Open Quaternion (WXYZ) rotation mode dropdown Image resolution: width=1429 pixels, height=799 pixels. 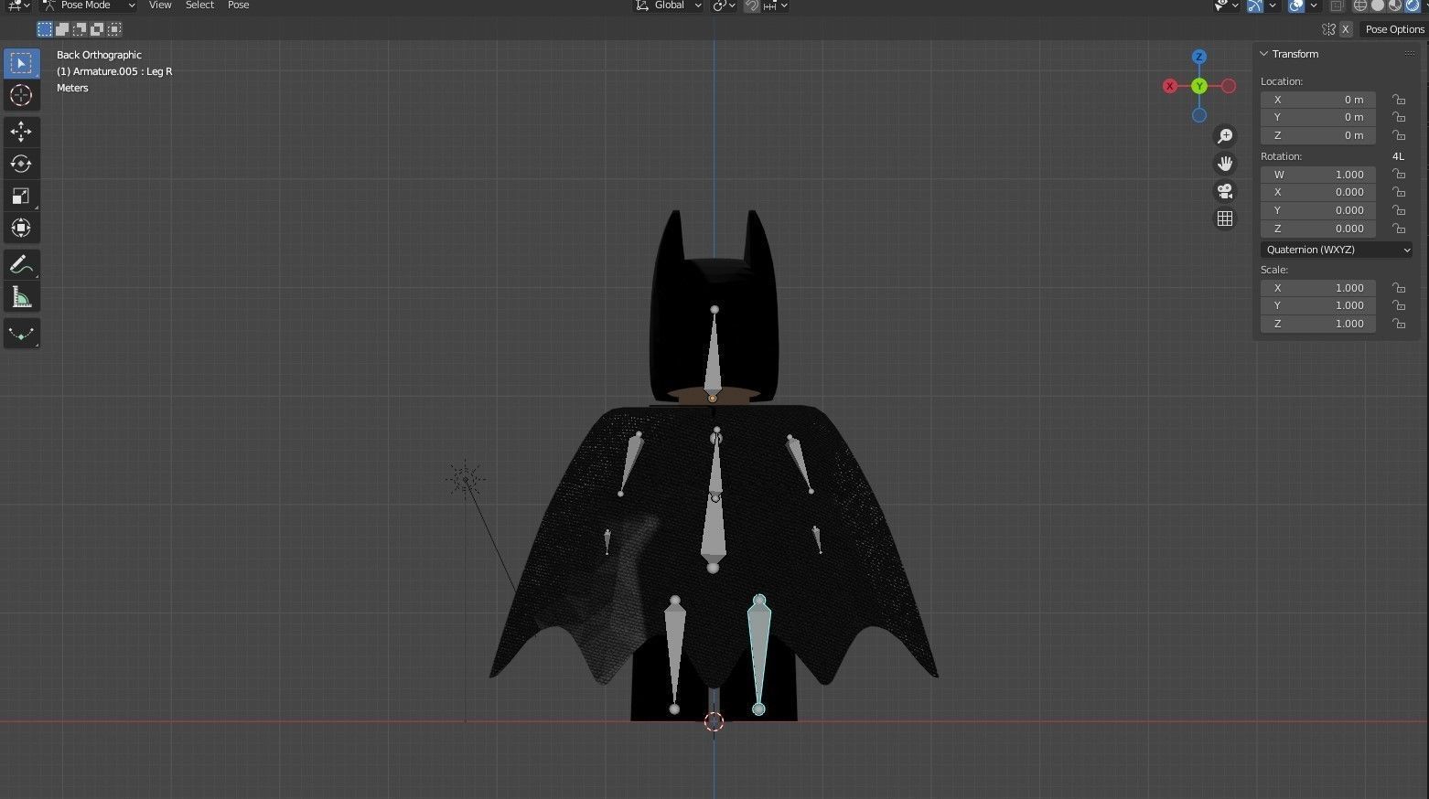(1337, 250)
